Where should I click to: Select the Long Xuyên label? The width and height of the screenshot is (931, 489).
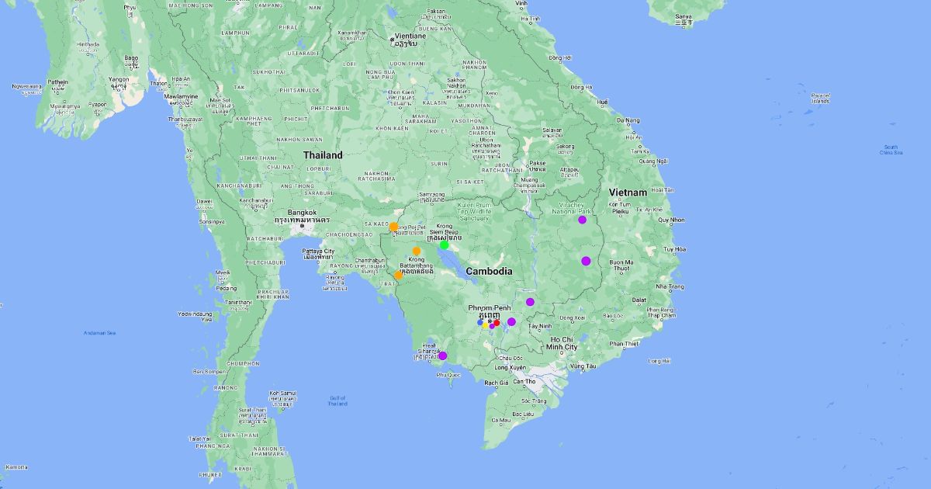pyautogui.click(x=511, y=366)
